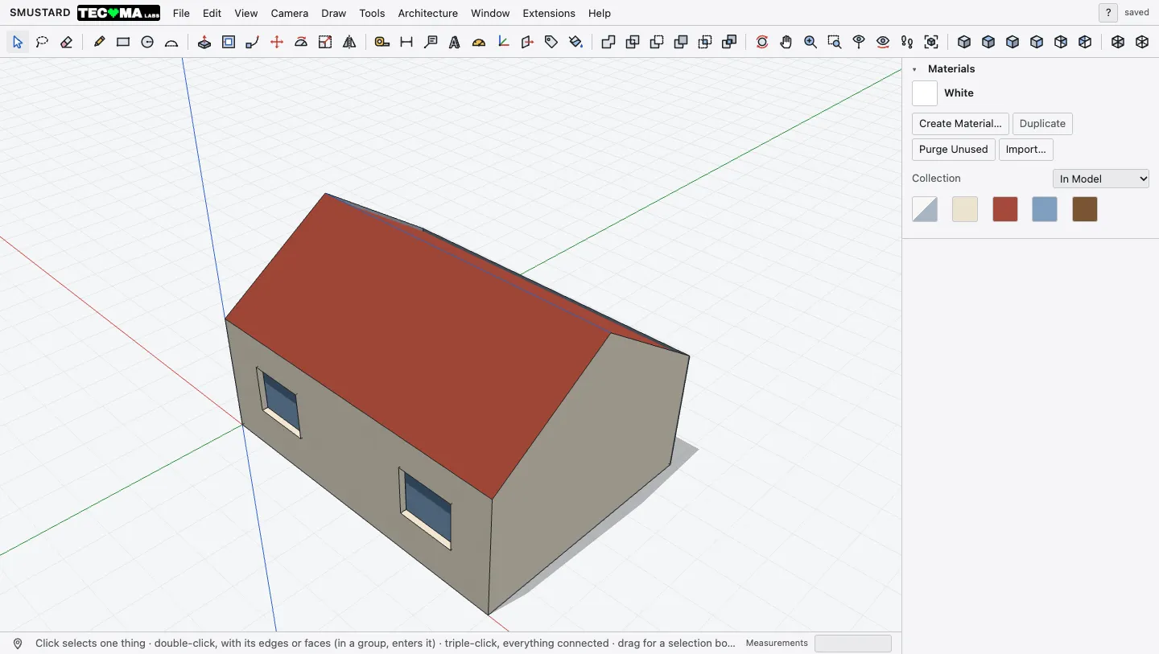Image resolution: width=1159 pixels, height=654 pixels.
Task: Select the Push/Pull tool
Action: pyautogui.click(x=204, y=42)
